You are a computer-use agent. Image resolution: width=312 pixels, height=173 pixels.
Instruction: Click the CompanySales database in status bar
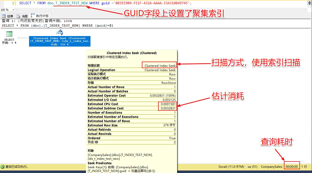tap(271, 166)
